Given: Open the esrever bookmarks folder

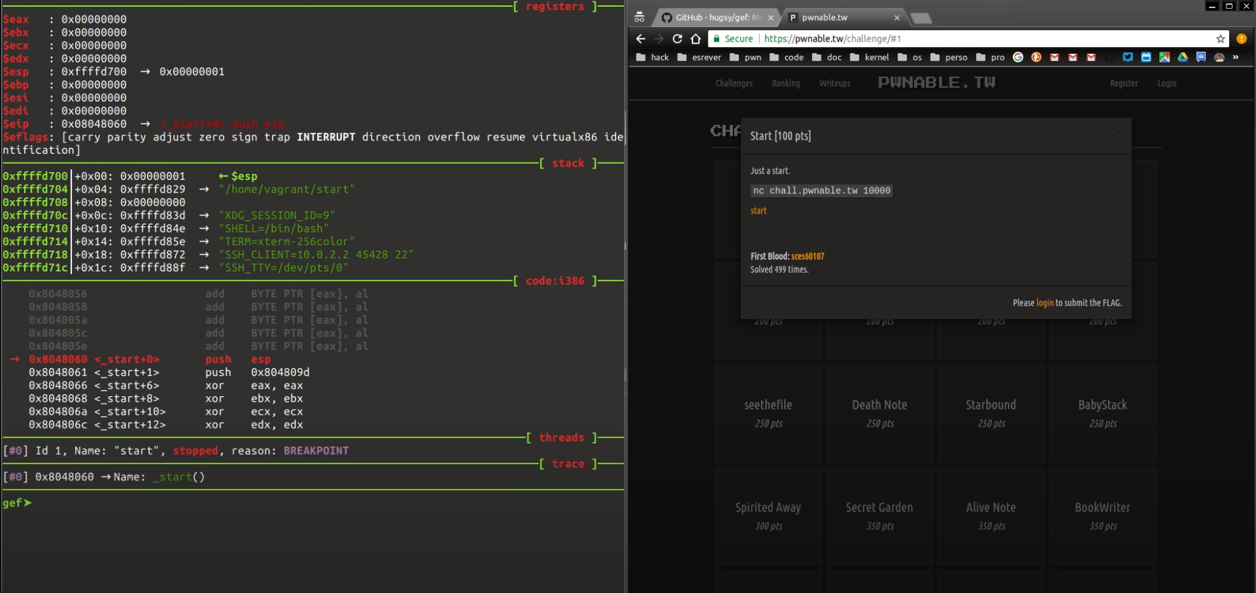Looking at the screenshot, I should [699, 57].
